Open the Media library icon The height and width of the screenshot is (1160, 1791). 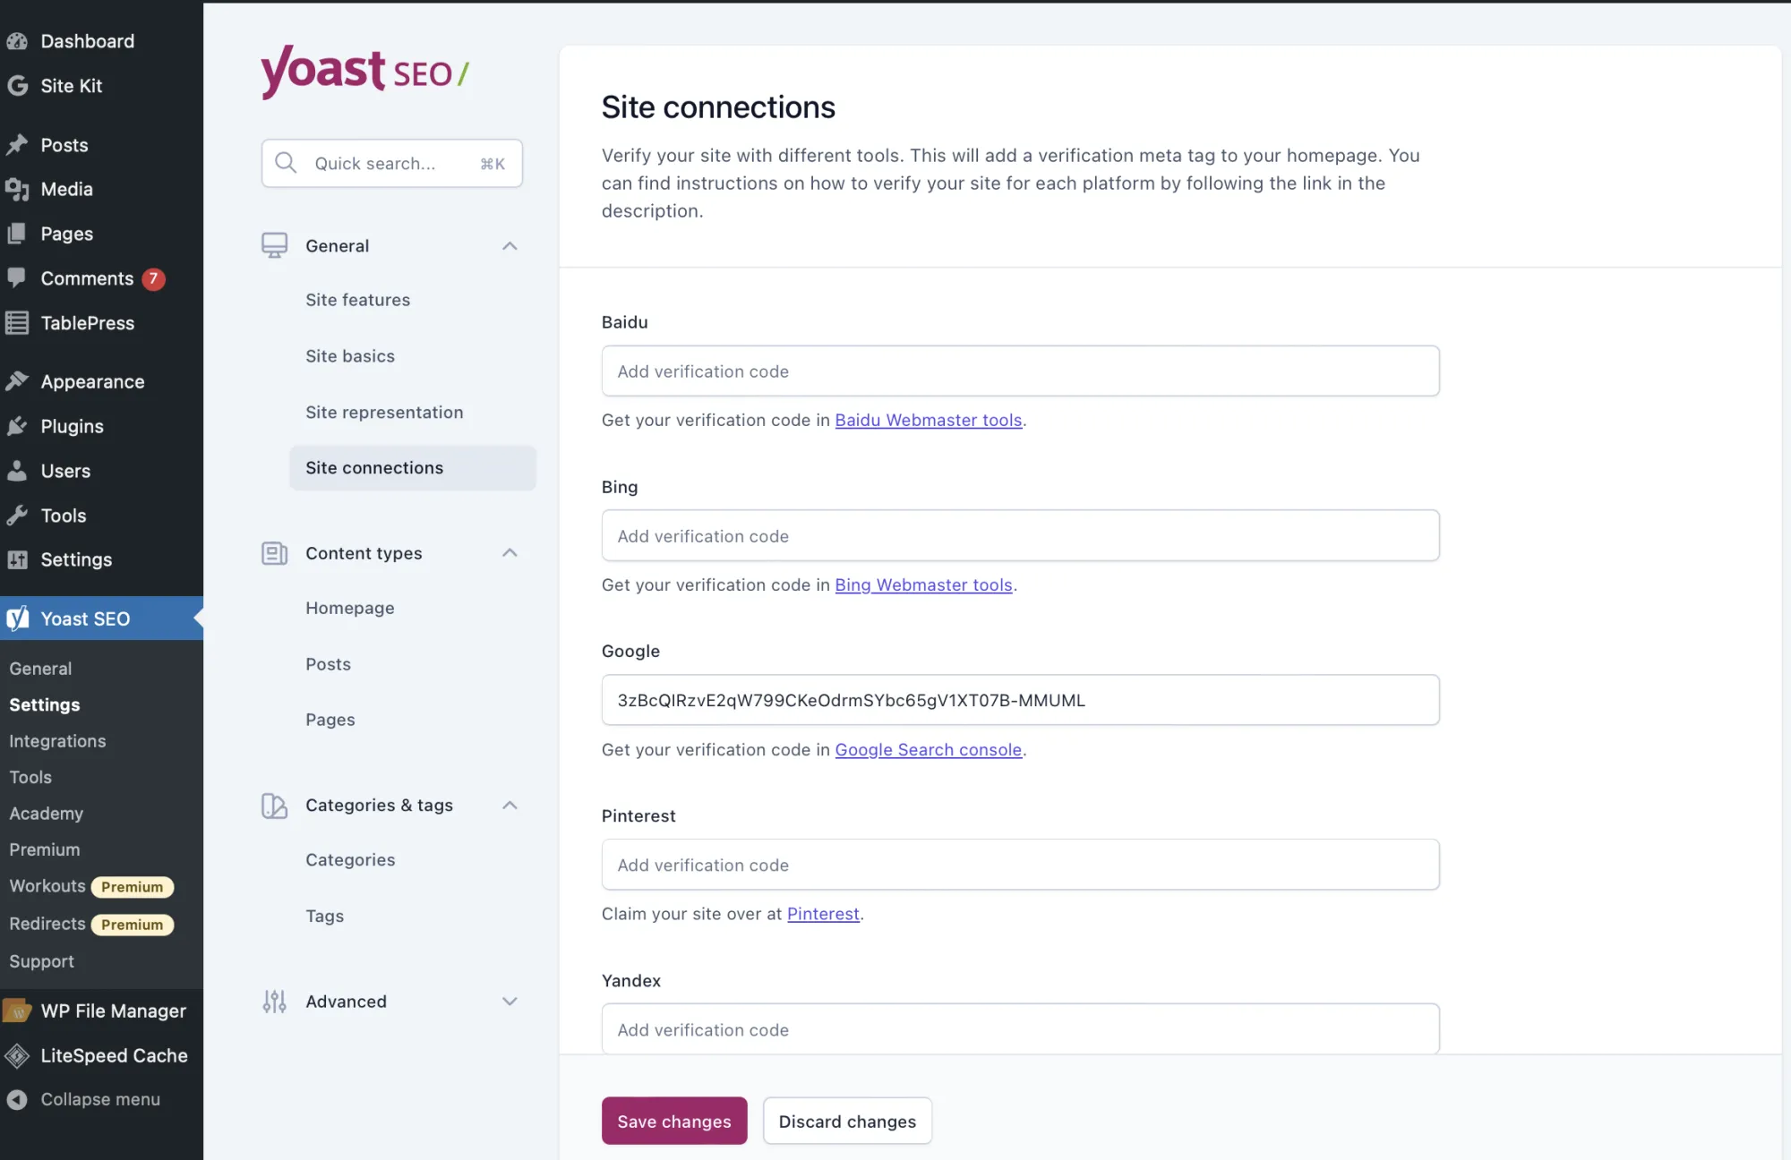18,189
